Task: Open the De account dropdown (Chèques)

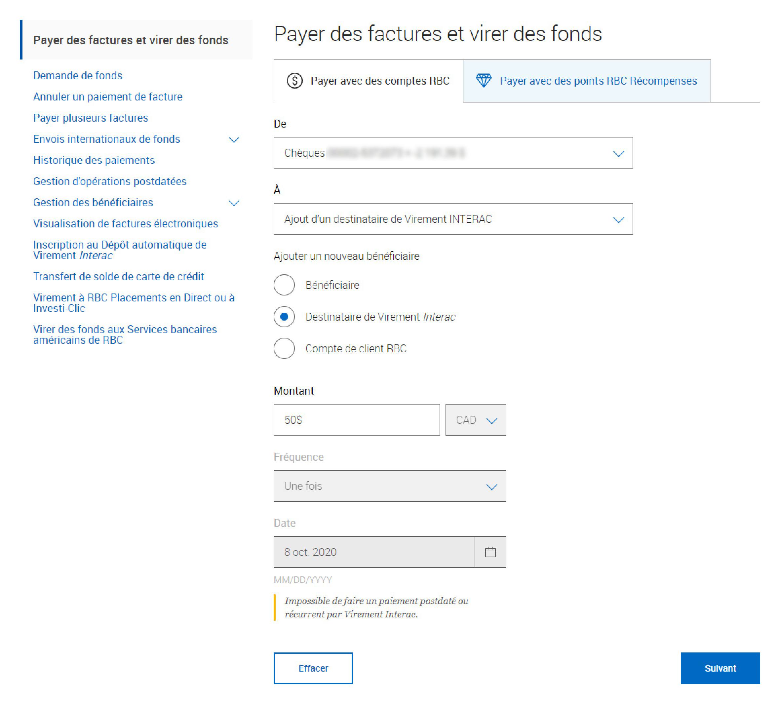Action: [453, 153]
